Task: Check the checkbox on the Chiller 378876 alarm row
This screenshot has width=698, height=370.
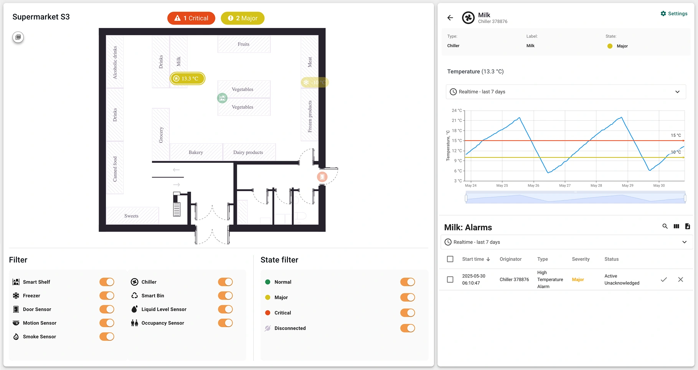Action: (x=450, y=280)
